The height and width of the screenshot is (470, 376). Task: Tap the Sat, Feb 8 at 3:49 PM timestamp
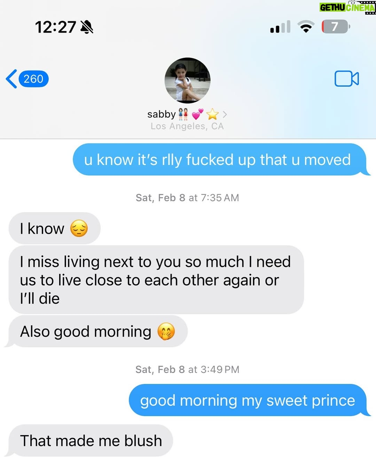[187, 369]
